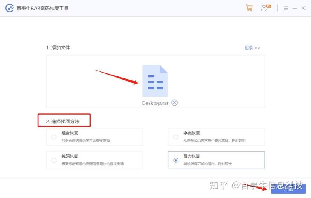
Task: Click description 尝试所有可能的组合，耗时较长
Action: coord(208,164)
